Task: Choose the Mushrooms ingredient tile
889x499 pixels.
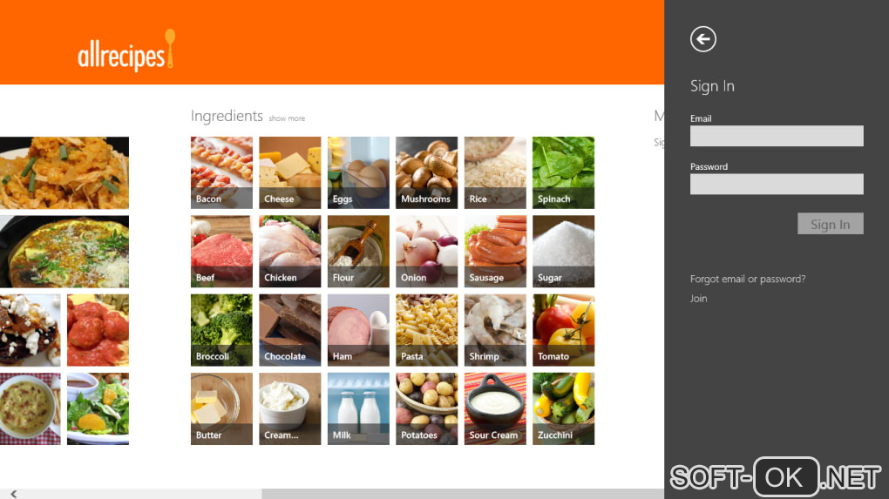Action: 426,172
